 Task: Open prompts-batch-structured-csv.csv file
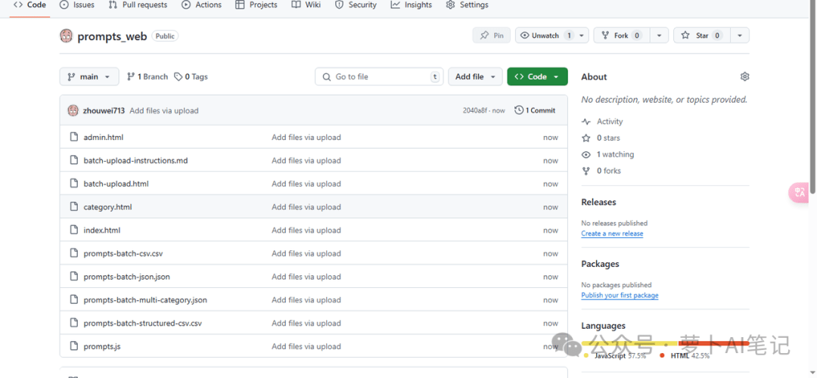coord(142,324)
